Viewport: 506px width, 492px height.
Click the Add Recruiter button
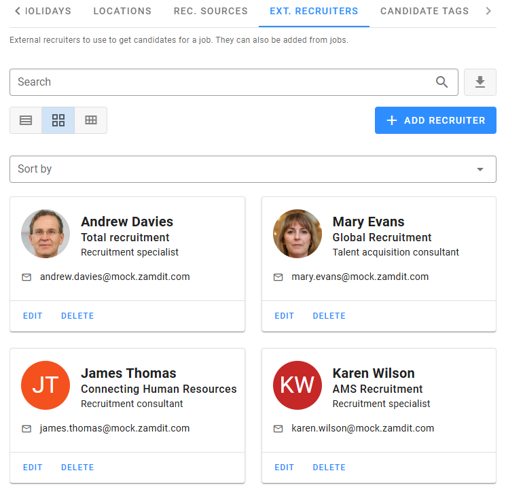[435, 120]
